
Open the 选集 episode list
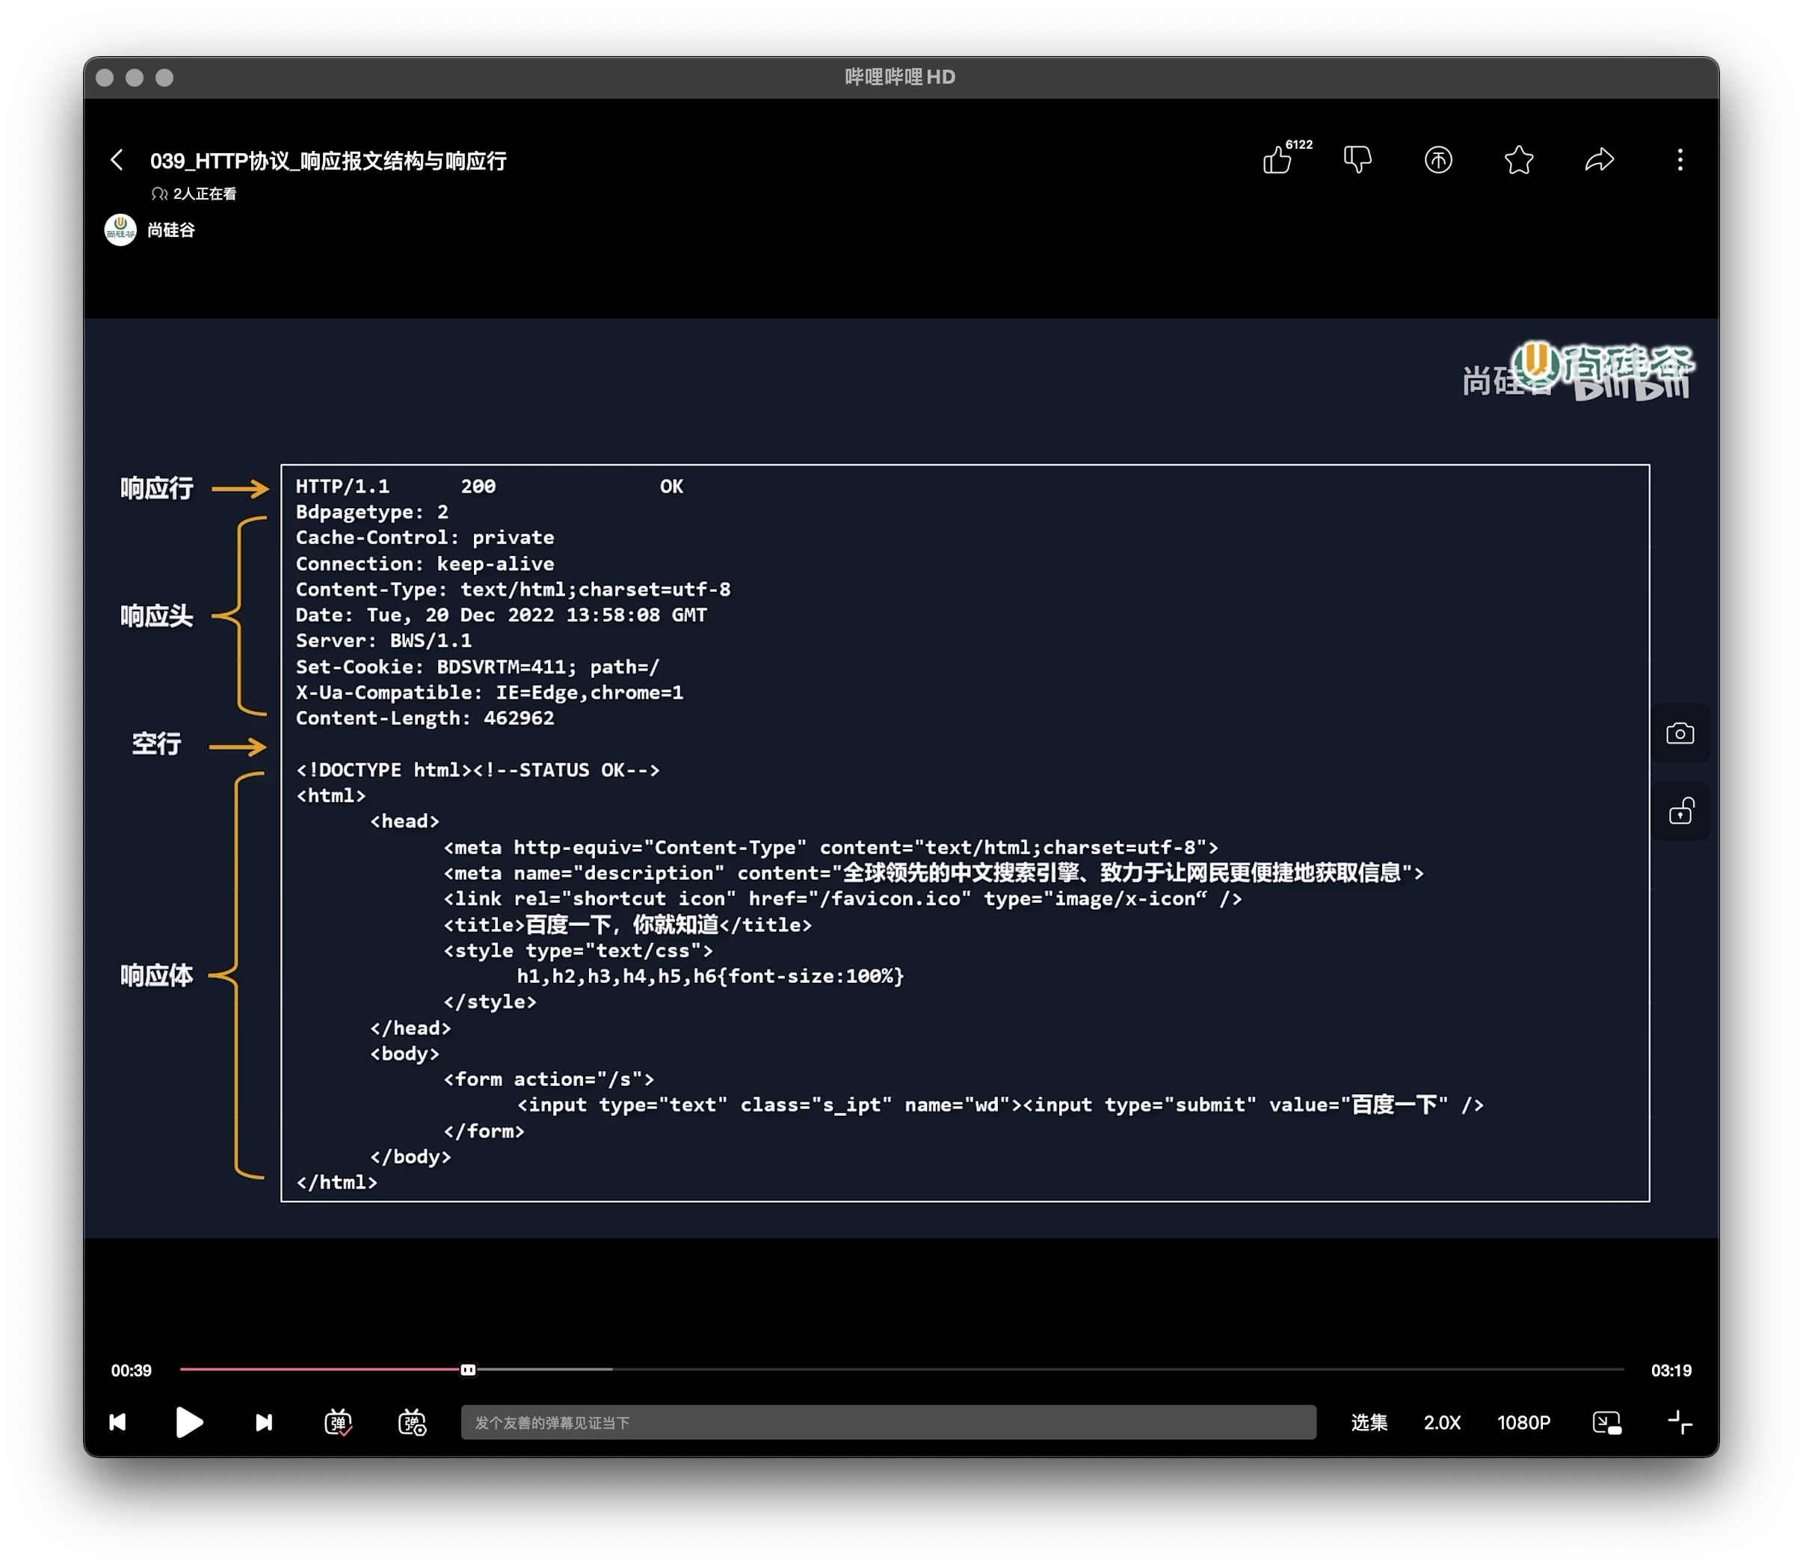(x=1369, y=1423)
